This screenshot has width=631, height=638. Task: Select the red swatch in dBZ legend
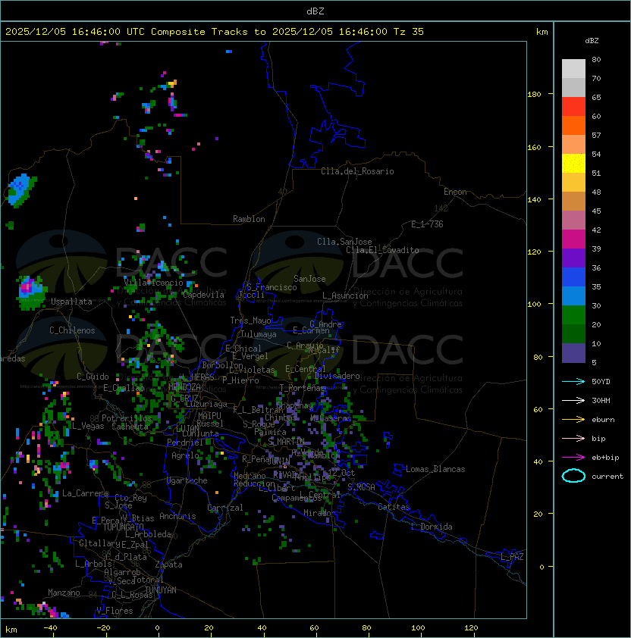click(x=573, y=107)
